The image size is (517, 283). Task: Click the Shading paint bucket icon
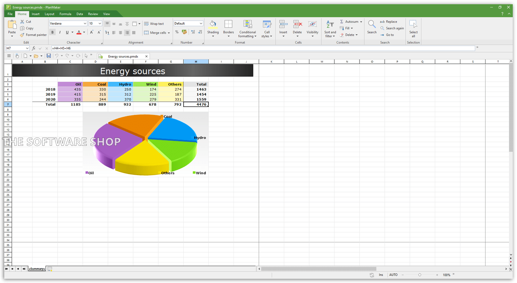click(x=213, y=24)
